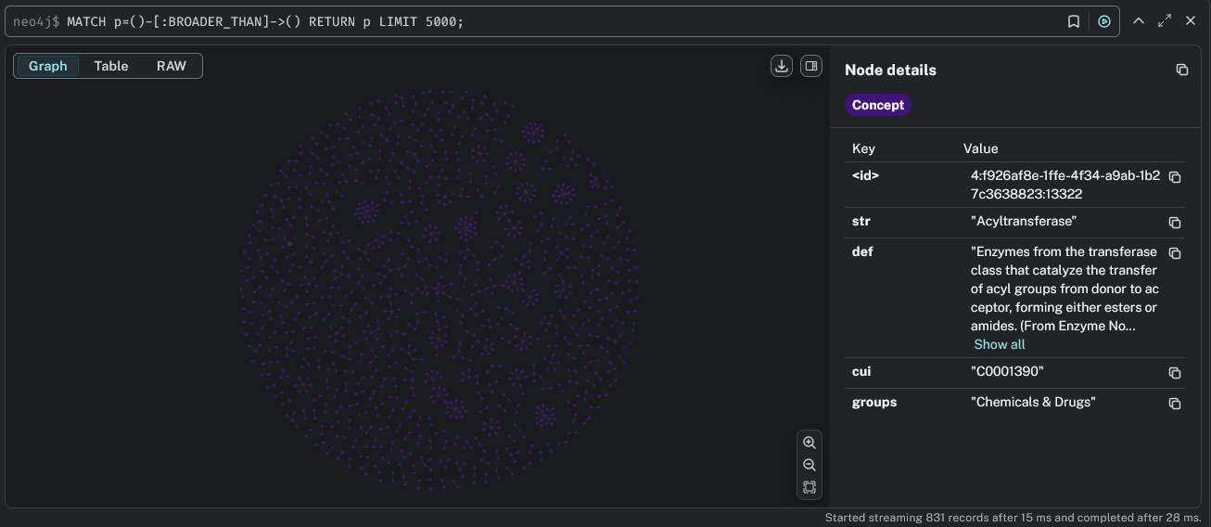
Task: Expand result frame to fullscreen
Action: (1165, 20)
